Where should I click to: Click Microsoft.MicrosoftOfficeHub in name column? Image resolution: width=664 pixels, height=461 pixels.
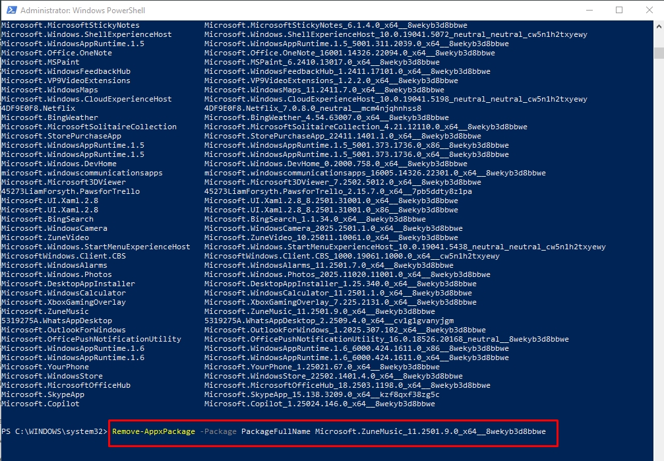click(x=66, y=386)
